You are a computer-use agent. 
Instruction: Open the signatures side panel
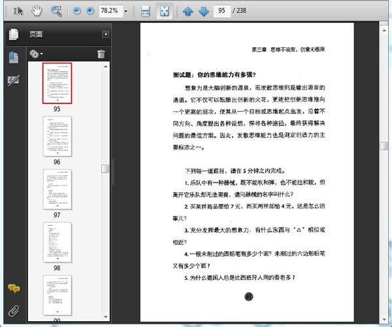click(13, 80)
